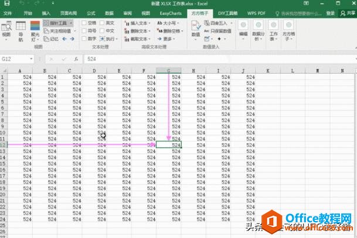This screenshot has width=357, height=238.
Task: Click the 删除文本 delete text tool
Action: point(137,31)
